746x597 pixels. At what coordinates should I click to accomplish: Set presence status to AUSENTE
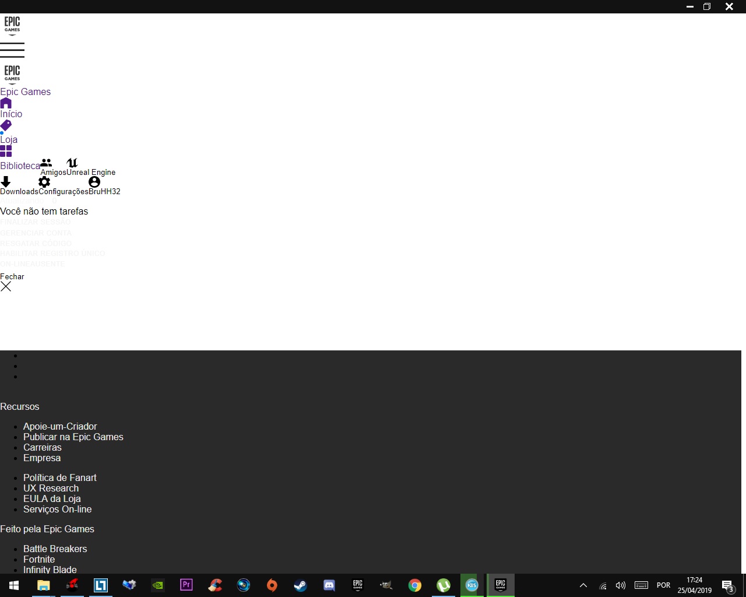[50, 264]
